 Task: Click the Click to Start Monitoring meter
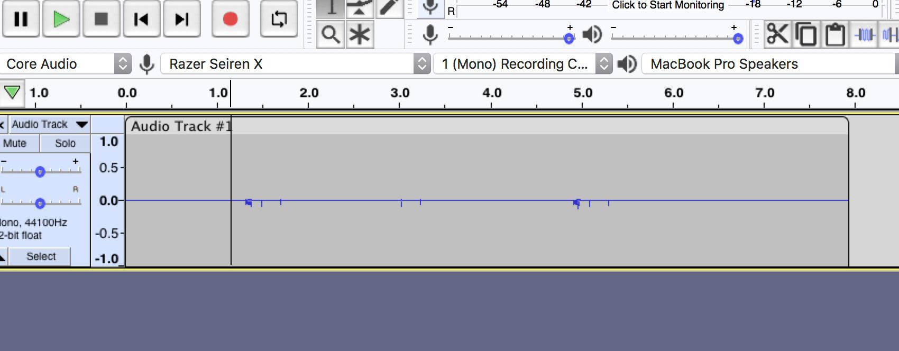click(x=667, y=6)
